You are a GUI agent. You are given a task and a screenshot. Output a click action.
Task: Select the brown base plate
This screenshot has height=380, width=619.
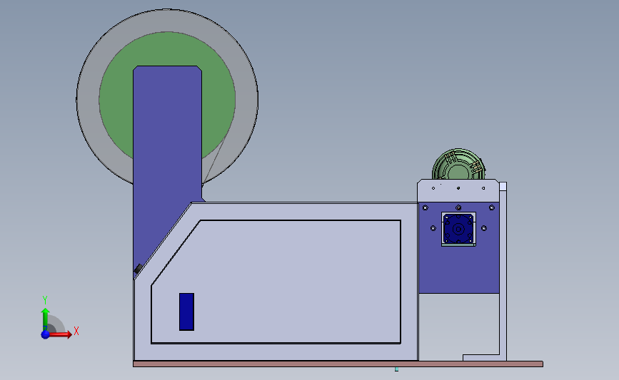tap(338, 364)
